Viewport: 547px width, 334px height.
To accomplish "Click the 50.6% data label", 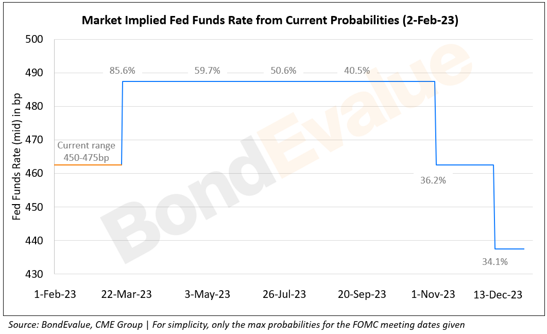I will 284,71.
